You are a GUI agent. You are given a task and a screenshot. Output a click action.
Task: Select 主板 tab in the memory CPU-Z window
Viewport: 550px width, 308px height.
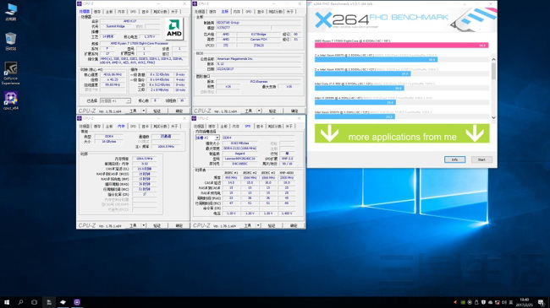pyautogui.click(x=109, y=127)
